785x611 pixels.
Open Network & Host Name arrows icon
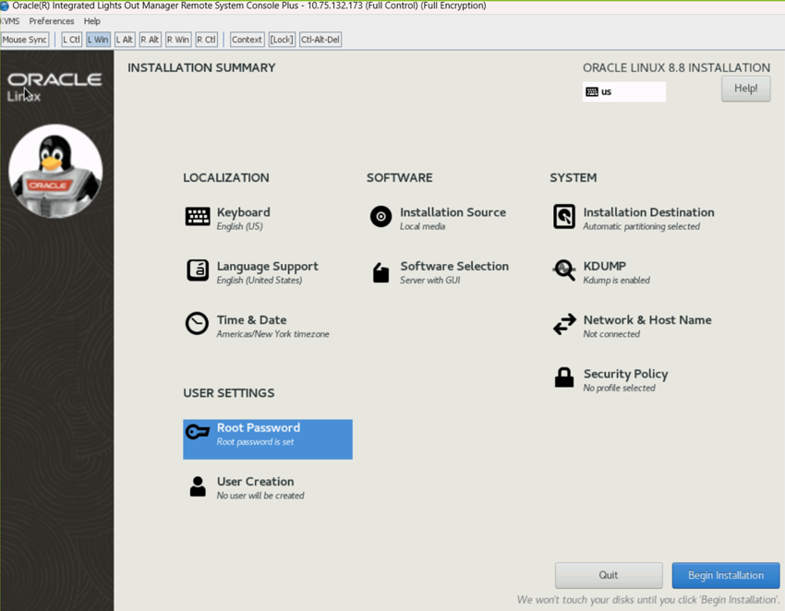[x=564, y=324]
